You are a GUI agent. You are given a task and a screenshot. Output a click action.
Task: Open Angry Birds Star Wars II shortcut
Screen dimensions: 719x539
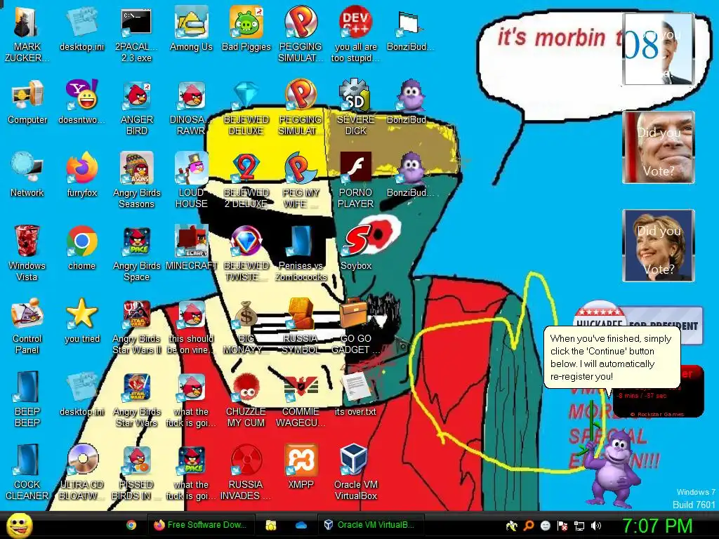[x=136, y=326]
